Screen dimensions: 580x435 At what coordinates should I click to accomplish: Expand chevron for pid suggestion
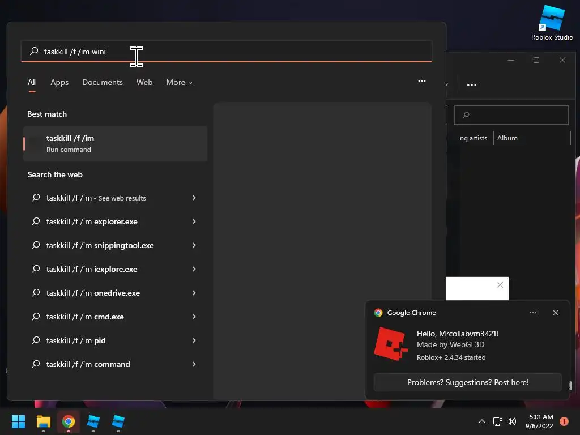pyautogui.click(x=194, y=340)
